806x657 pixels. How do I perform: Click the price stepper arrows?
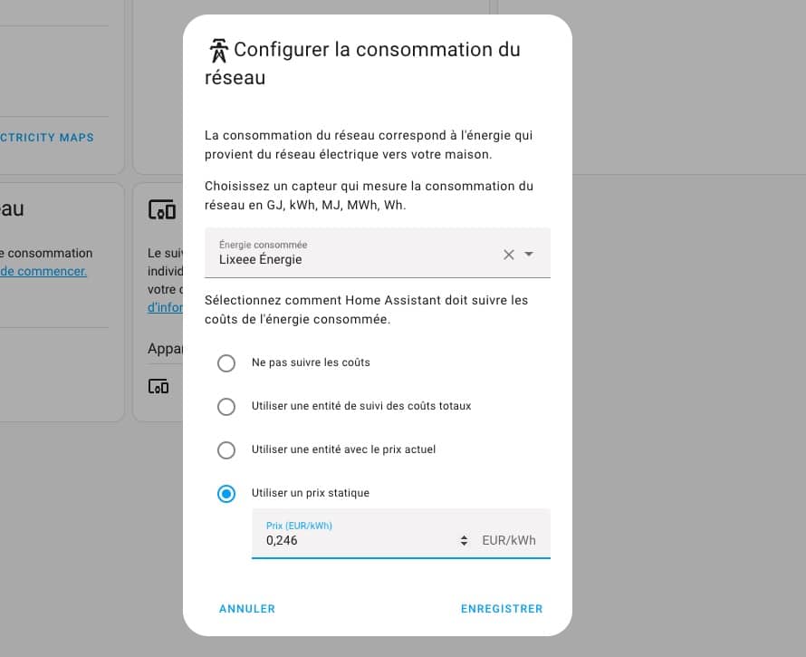[x=465, y=541]
